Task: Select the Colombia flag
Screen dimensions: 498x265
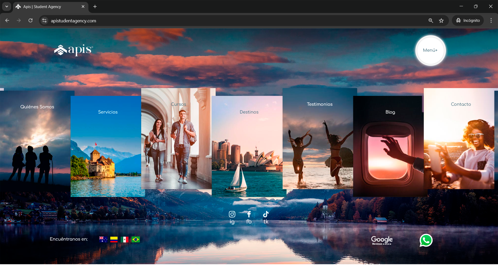Action: (114, 239)
